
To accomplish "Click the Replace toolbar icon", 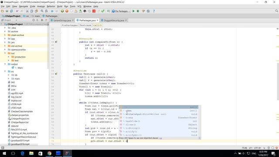I will coord(47,11).
